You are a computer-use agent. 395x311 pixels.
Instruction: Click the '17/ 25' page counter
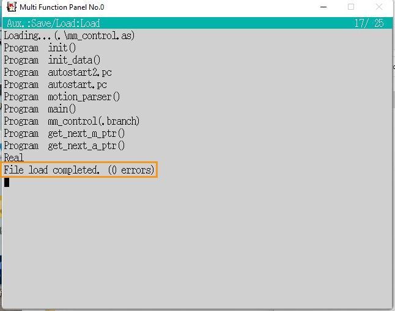(369, 23)
